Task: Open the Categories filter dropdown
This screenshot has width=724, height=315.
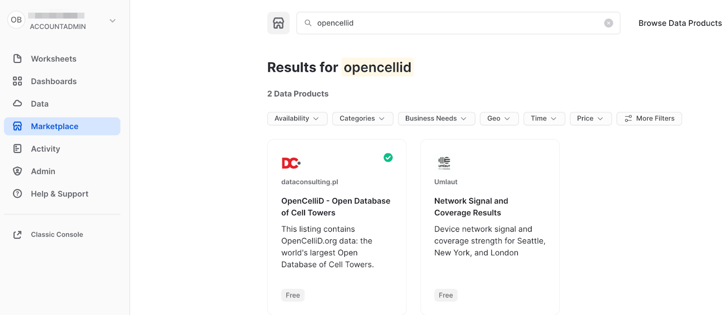Action: pos(362,119)
